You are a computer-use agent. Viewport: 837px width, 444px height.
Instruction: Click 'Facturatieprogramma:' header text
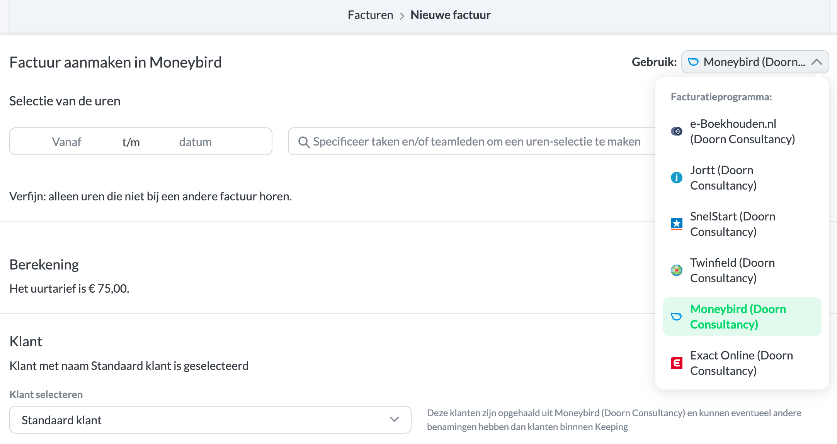tap(721, 97)
